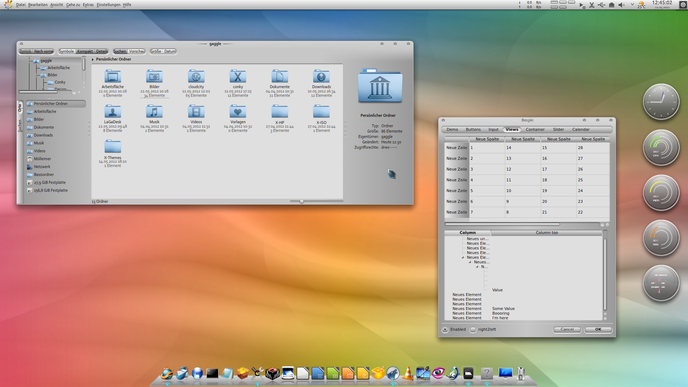Click the Nach vorne forward button
Screen dimensions: 688x387
tap(44, 51)
